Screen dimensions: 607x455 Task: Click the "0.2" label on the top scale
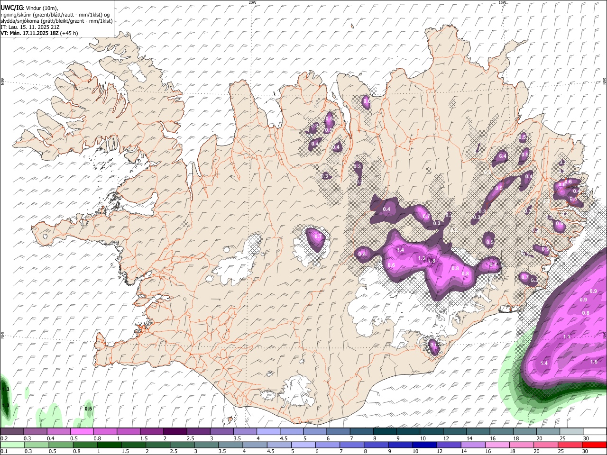point(4,438)
